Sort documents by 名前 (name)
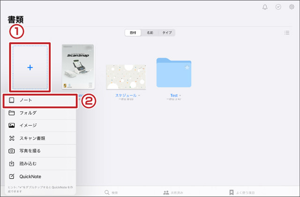This screenshot has height=197, width=300. tap(150, 33)
